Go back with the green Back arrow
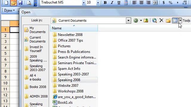 click(136, 21)
